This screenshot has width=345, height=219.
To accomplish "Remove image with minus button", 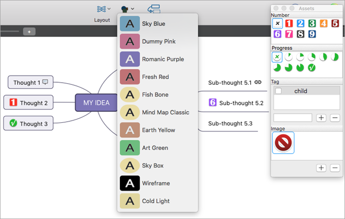I will point(335,168).
